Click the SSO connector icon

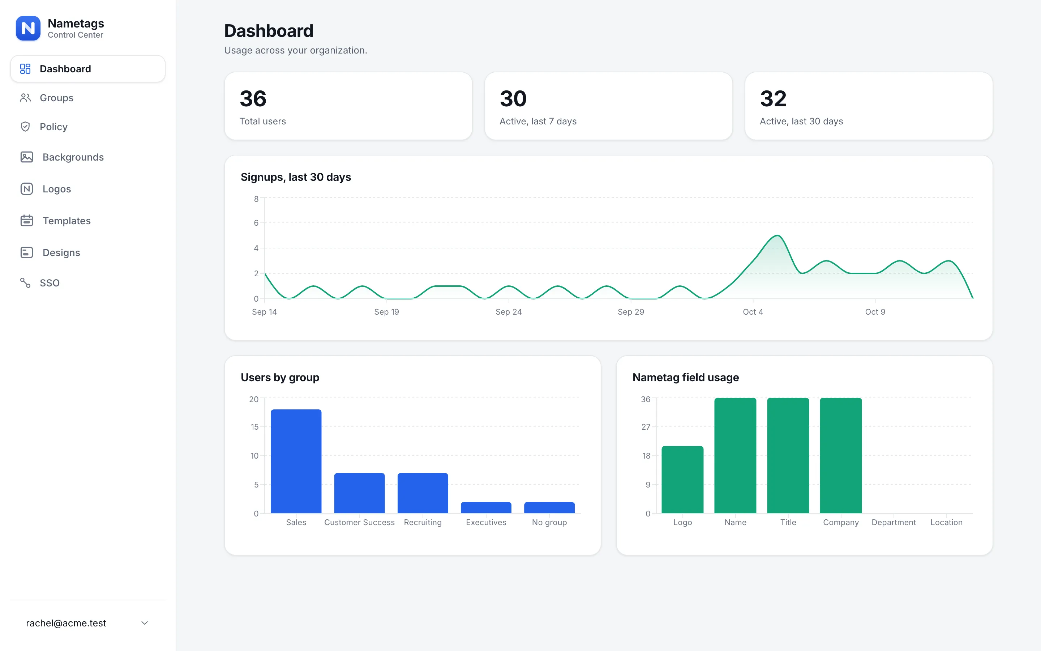point(25,283)
